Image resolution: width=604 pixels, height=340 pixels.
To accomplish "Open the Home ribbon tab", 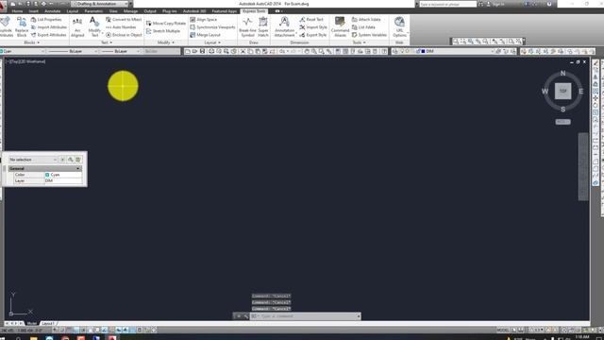I will pyautogui.click(x=17, y=11).
